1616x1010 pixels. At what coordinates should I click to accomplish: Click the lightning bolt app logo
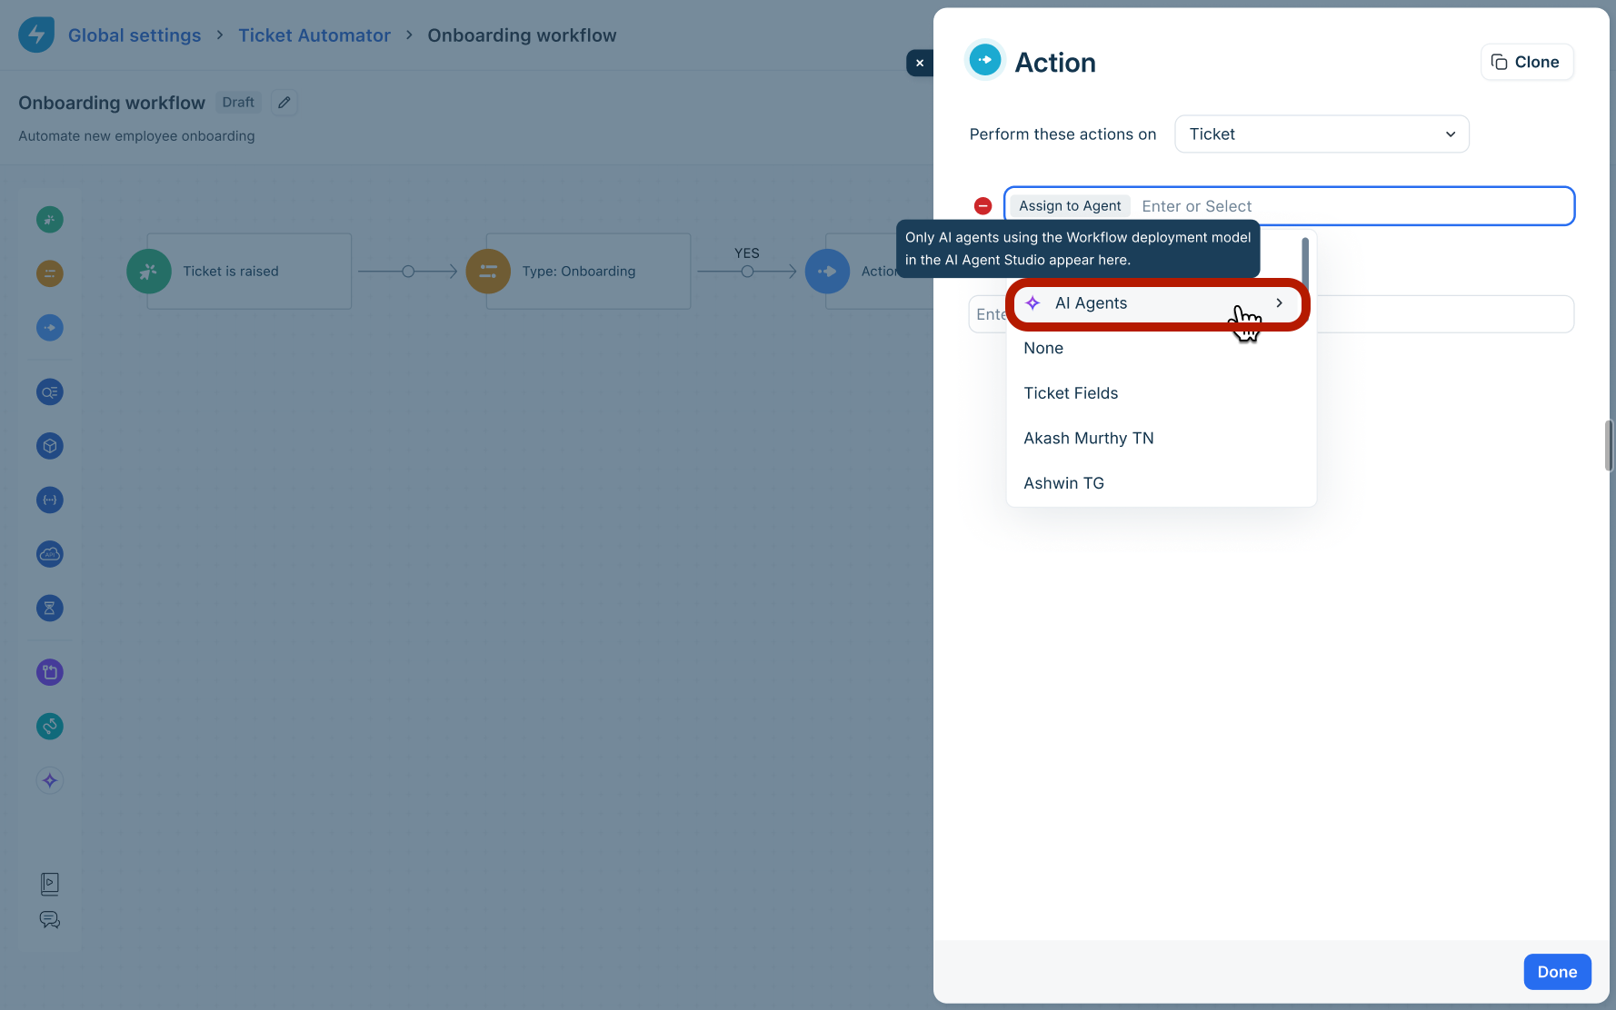coord(36,35)
